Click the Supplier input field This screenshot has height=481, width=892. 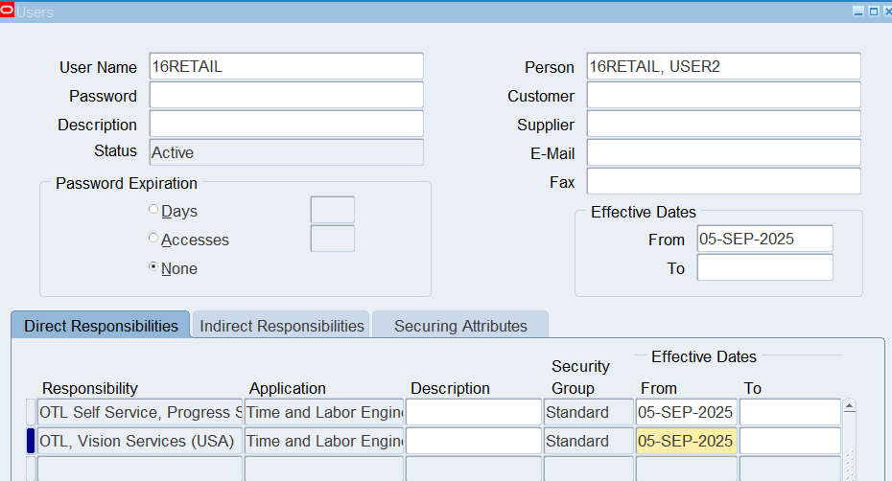click(723, 124)
